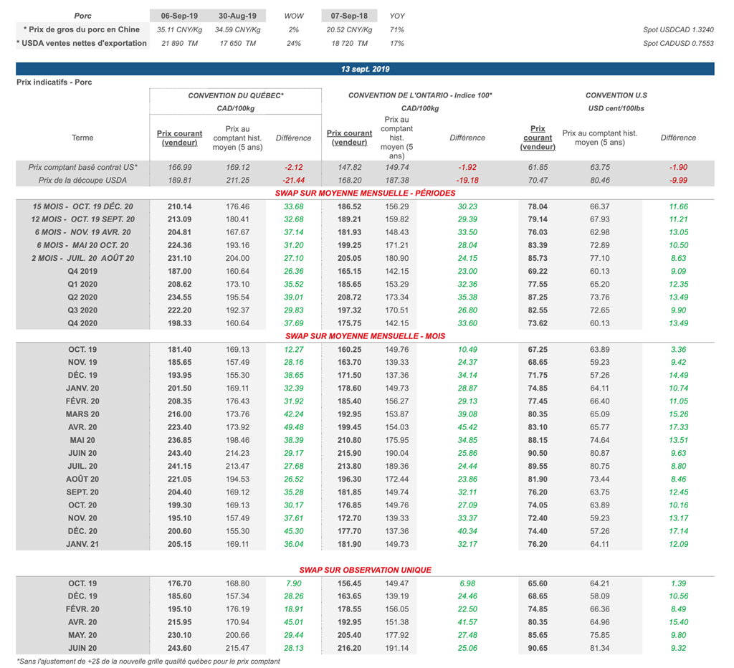
Task: Click the Convention U.S underlined Prix courant header
Action: (538, 138)
